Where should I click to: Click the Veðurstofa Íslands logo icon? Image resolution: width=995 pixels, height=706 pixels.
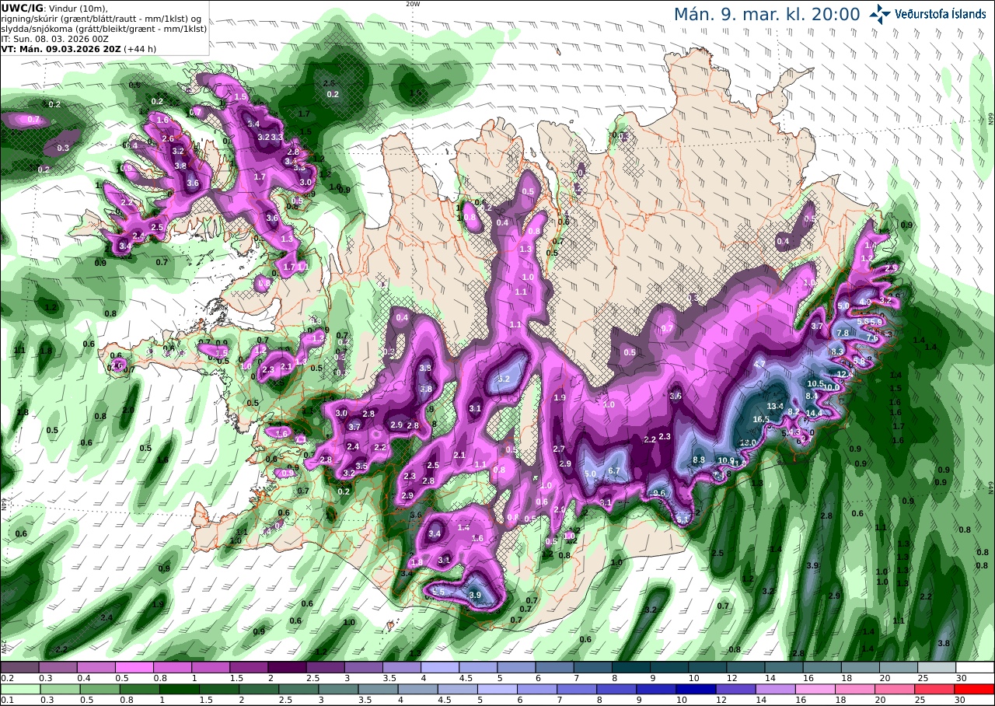[x=881, y=13]
